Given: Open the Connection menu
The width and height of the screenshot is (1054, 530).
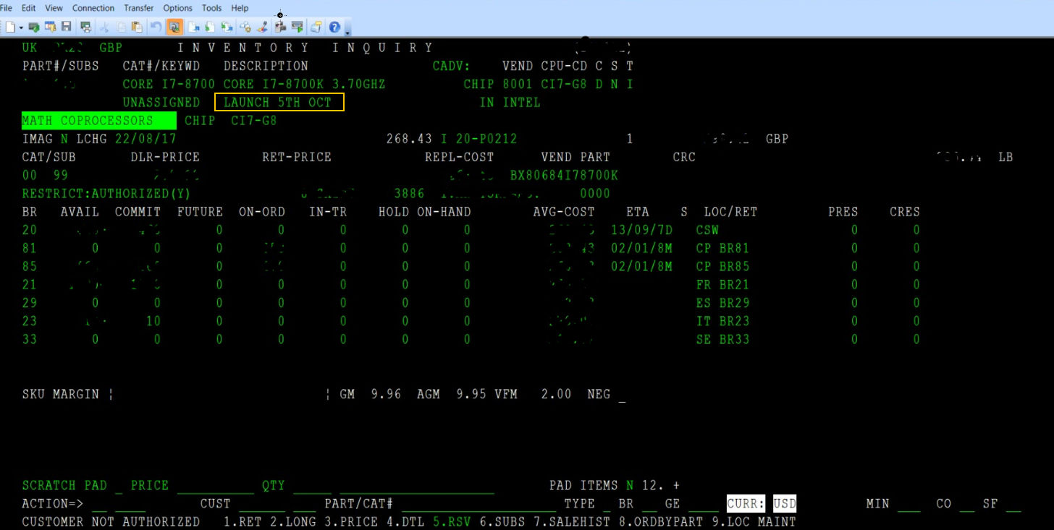Looking at the screenshot, I should 93,8.
